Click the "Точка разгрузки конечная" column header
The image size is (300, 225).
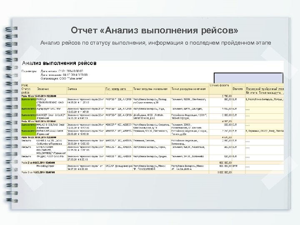click(190, 91)
